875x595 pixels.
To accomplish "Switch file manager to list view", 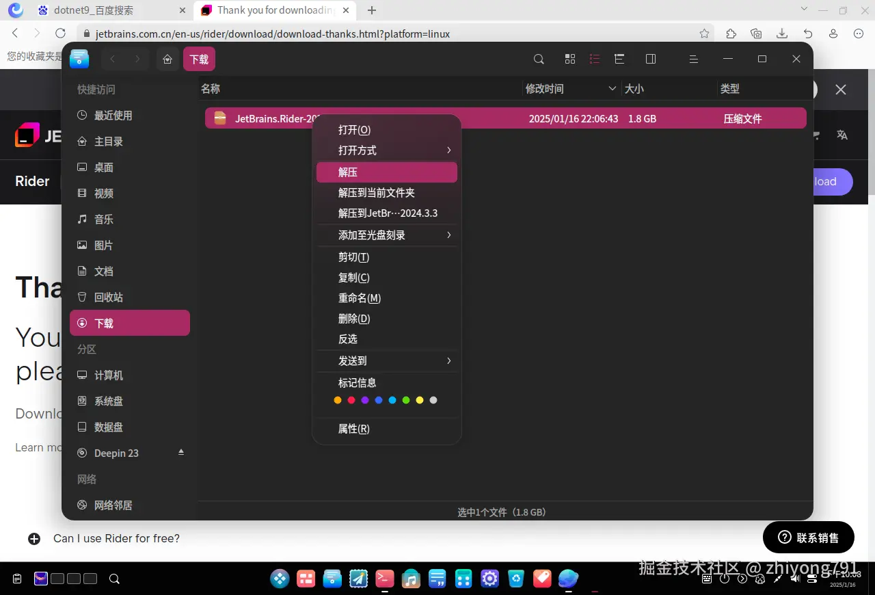I will [595, 59].
